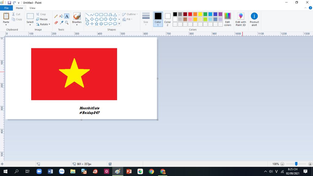Click the zoom slider handle

tap(296, 164)
